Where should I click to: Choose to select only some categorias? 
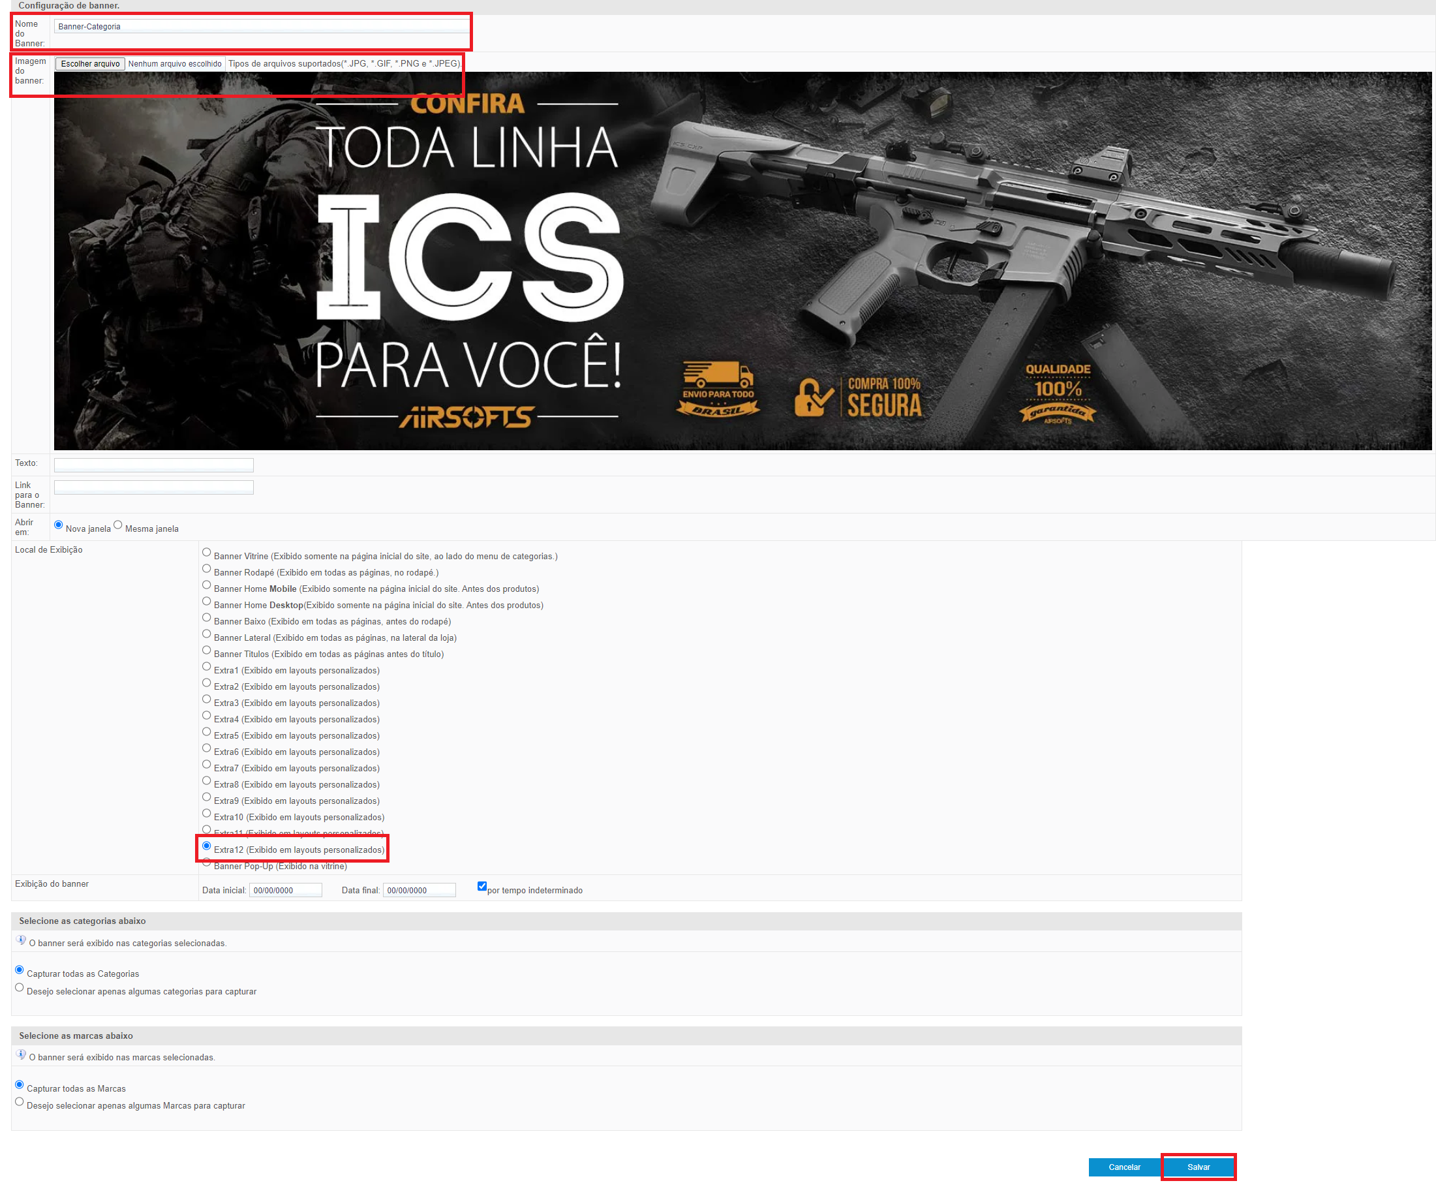19,988
